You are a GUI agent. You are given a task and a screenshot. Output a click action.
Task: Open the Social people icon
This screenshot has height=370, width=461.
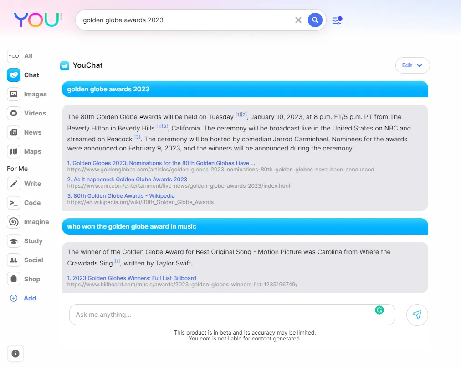pyautogui.click(x=14, y=260)
